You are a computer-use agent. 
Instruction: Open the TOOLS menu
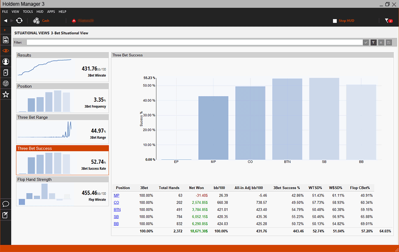28,11
